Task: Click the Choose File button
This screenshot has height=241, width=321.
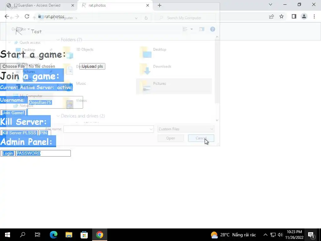Action: pyautogui.click(x=13, y=67)
